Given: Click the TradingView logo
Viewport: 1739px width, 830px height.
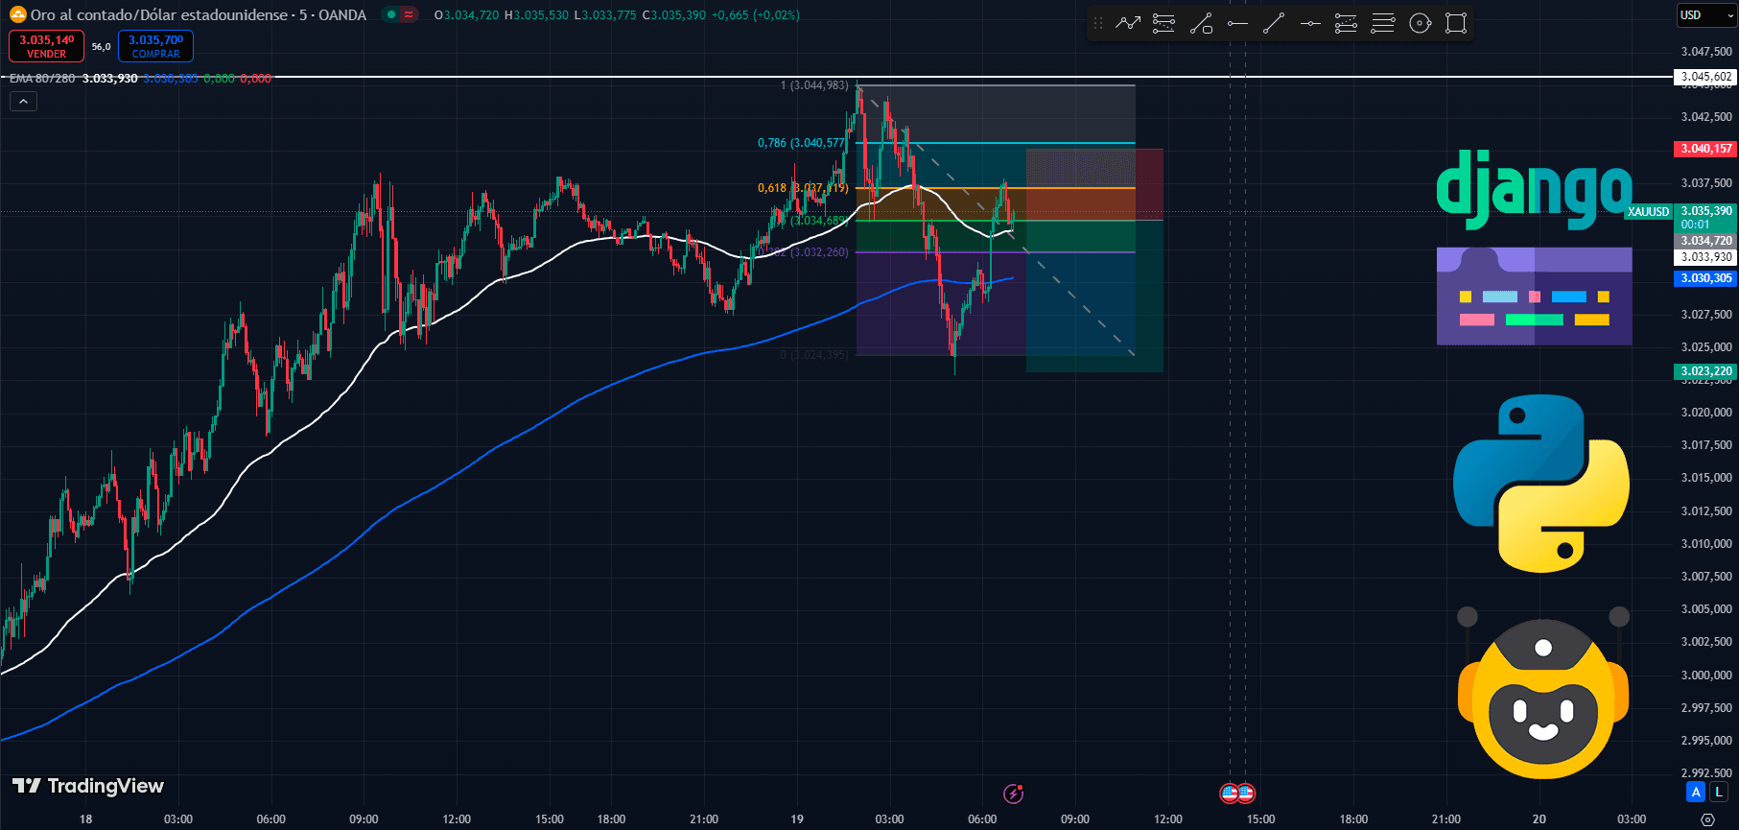Looking at the screenshot, I should pyautogui.click(x=88, y=786).
